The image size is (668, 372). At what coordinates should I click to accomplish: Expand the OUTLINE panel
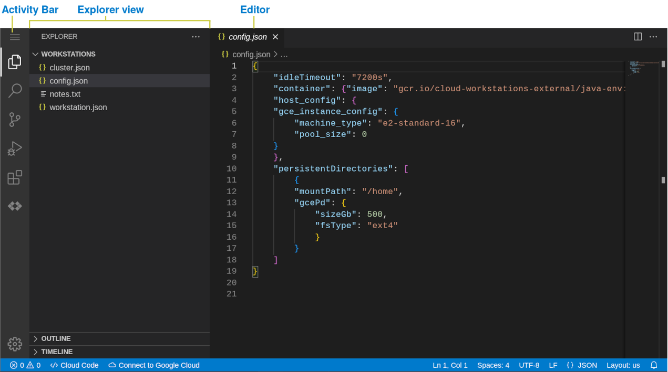(x=56, y=338)
